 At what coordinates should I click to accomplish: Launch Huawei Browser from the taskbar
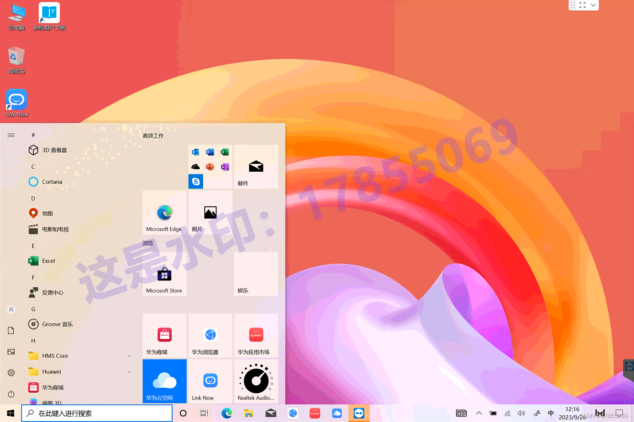point(293,413)
